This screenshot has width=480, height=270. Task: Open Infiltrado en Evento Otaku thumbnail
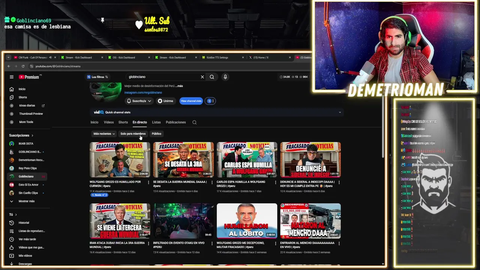click(x=183, y=221)
